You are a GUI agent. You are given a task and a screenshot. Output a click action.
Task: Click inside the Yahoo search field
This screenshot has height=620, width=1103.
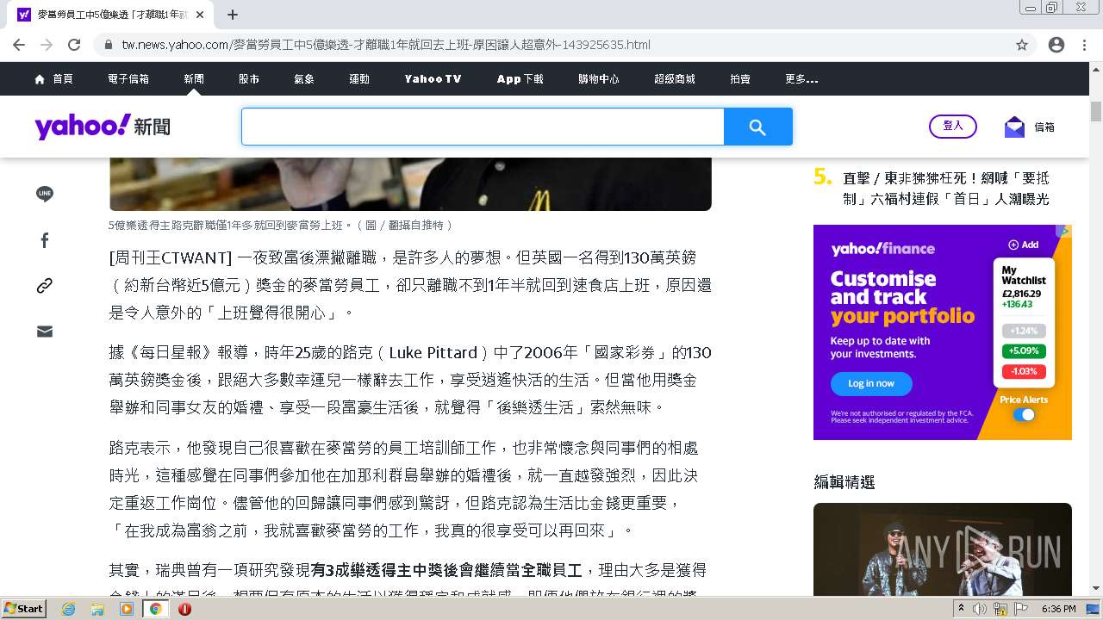pos(483,127)
